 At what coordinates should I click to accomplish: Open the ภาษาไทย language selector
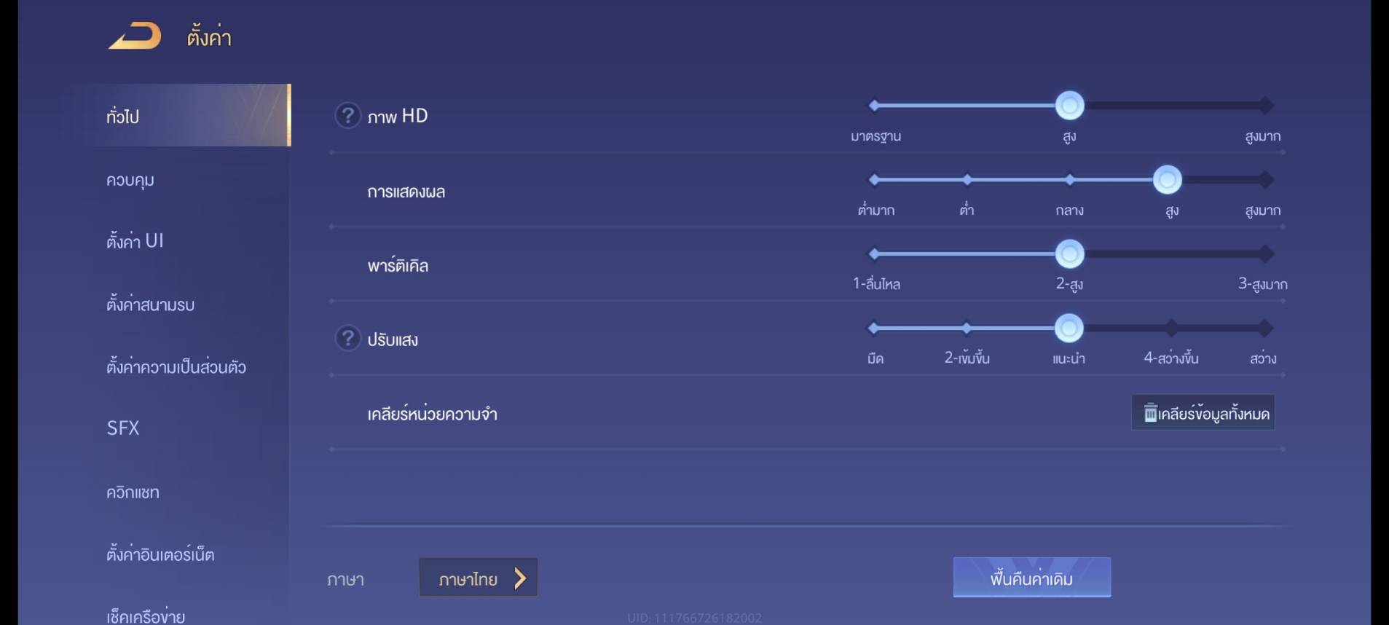[x=478, y=578]
